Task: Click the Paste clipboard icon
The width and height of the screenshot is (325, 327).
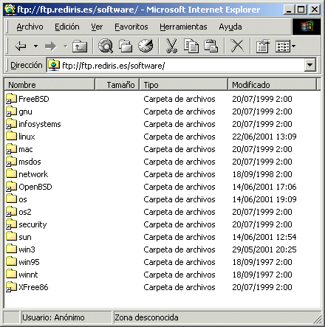Action: [x=211, y=46]
